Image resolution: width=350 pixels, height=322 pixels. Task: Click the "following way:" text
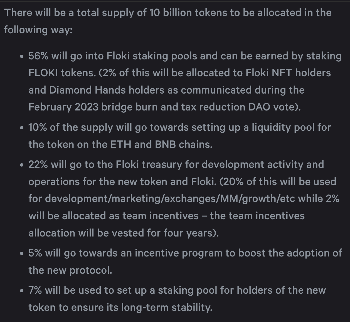[38, 30]
